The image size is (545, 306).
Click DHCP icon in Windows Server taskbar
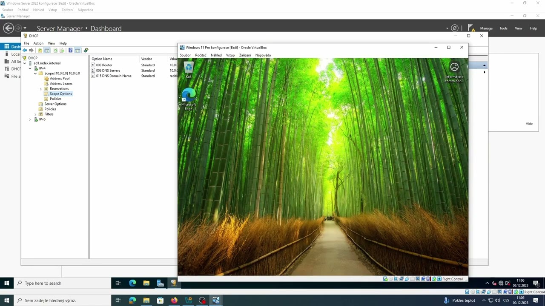[x=174, y=283]
